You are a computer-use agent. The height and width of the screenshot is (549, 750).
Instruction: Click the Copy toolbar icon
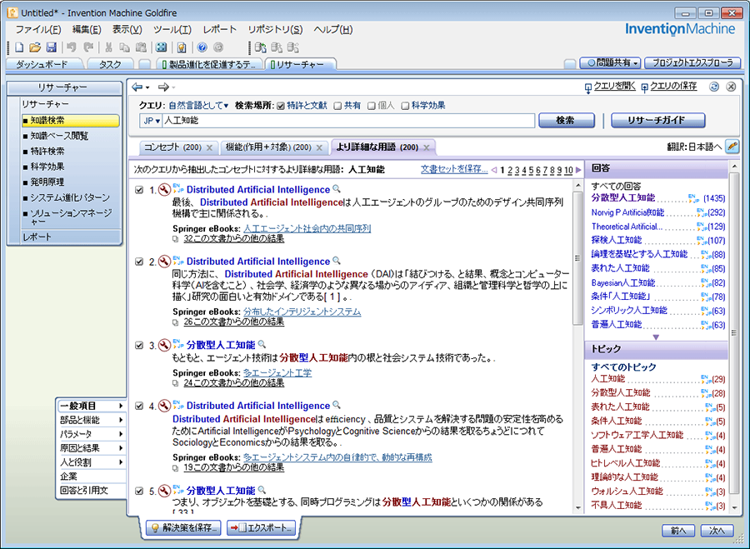click(x=124, y=47)
